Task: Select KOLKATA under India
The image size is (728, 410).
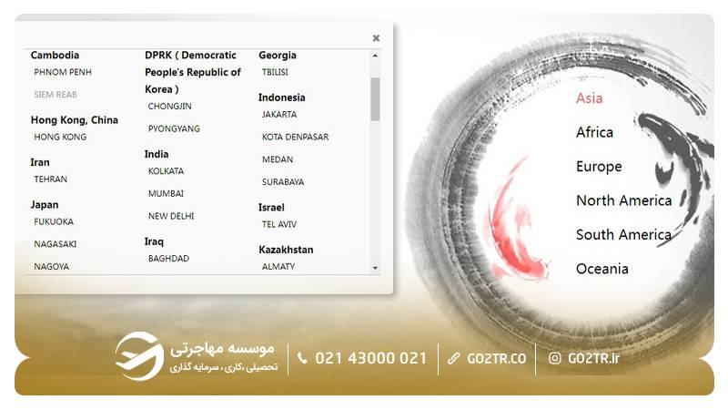Action: pyautogui.click(x=166, y=171)
